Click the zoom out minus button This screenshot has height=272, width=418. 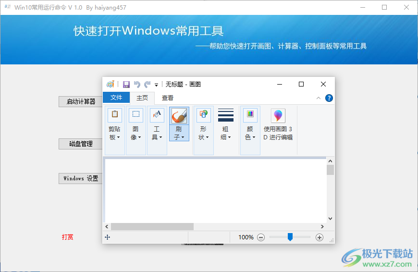[261, 237]
